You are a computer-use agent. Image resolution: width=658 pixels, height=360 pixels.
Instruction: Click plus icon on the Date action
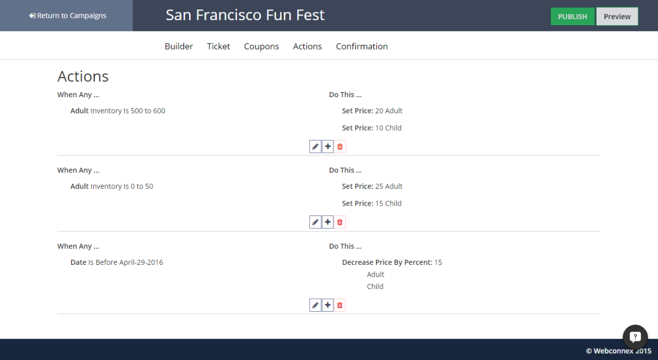tap(328, 305)
